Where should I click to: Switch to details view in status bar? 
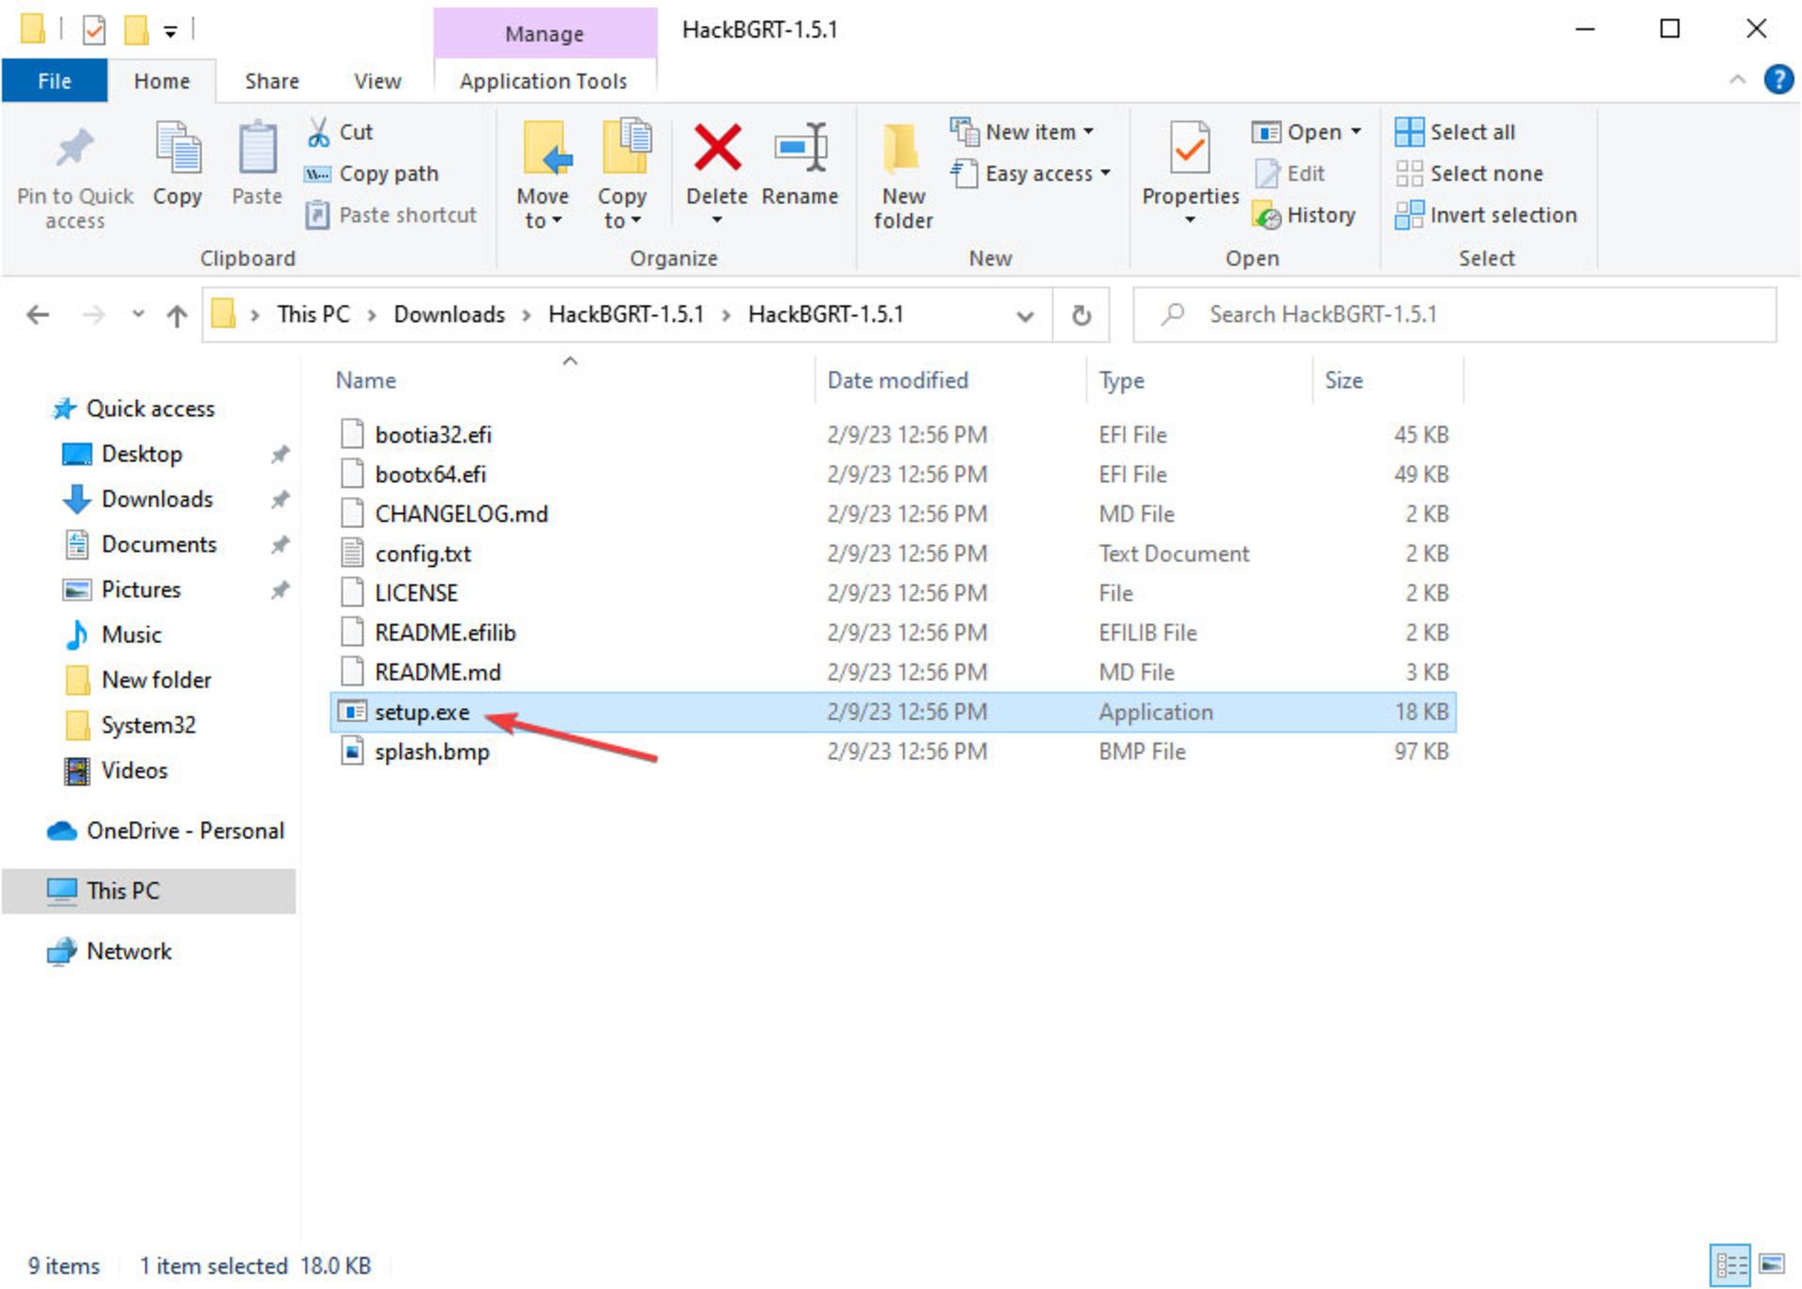(x=1730, y=1265)
